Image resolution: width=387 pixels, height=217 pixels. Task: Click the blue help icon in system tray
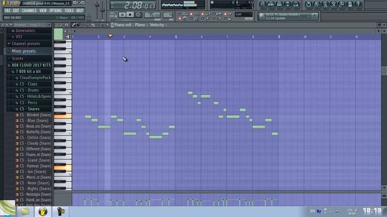coord(319,211)
